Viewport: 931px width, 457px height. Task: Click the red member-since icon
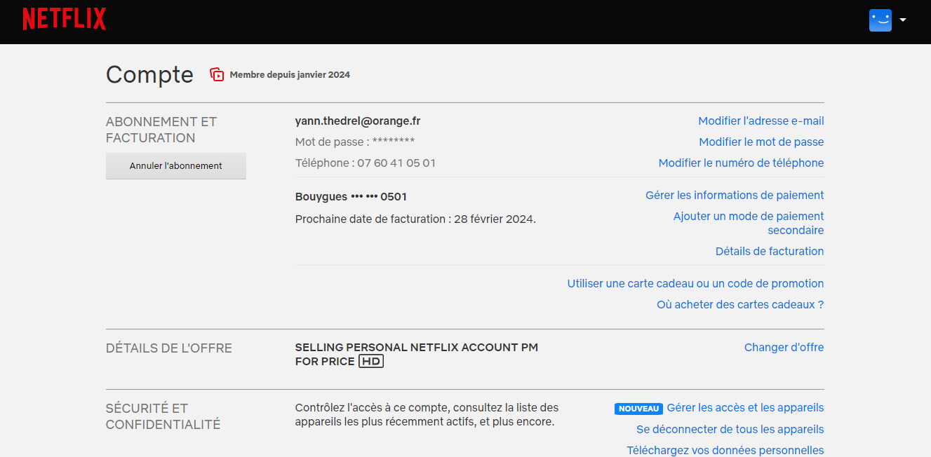217,74
